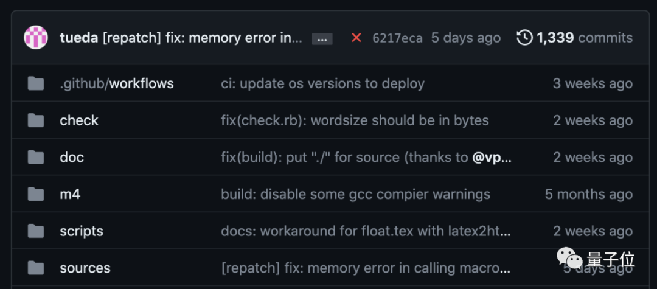Click the m4 folder icon
Image resolution: width=657 pixels, height=289 pixels.
click(36, 194)
